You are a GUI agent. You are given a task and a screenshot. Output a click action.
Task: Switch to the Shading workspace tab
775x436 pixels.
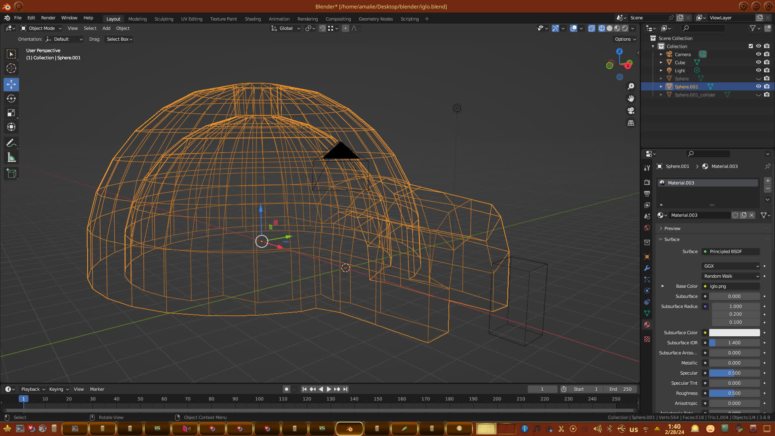[253, 19]
